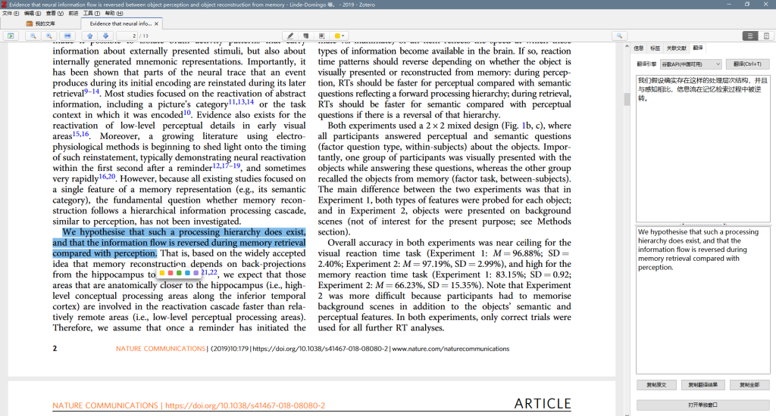The image size is (776, 416).
Task: Pick the yellow highlight color swatch
Action: (x=162, y=273)
